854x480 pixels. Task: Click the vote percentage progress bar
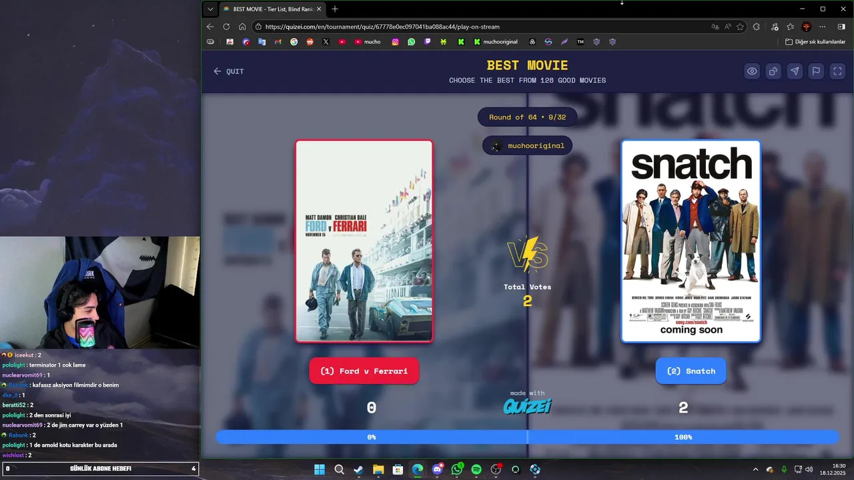pos(527,437)
